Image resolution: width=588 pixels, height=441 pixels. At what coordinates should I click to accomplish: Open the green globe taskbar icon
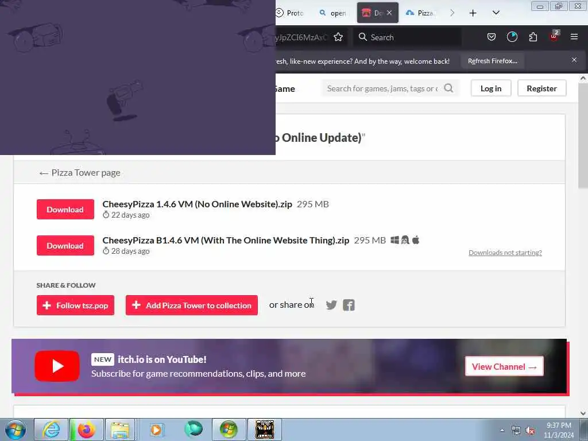coord(193,430)
